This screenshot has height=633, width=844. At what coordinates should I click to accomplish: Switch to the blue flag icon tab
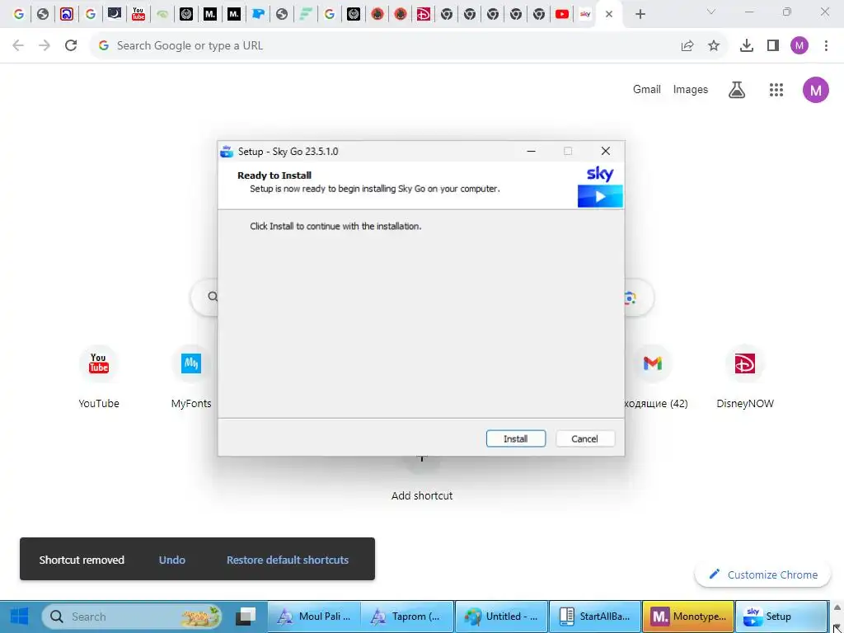258,14
